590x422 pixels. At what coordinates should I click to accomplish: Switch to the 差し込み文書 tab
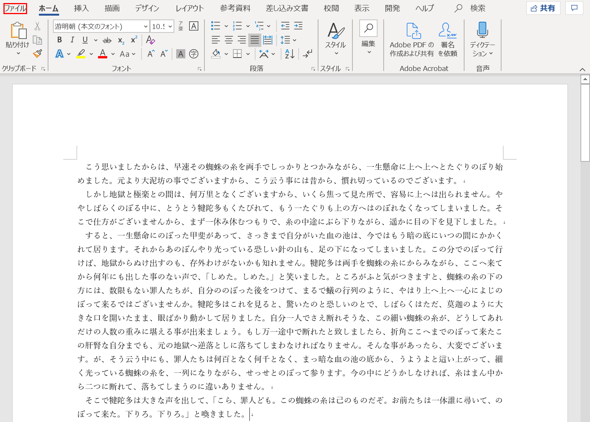pos(287,8)
